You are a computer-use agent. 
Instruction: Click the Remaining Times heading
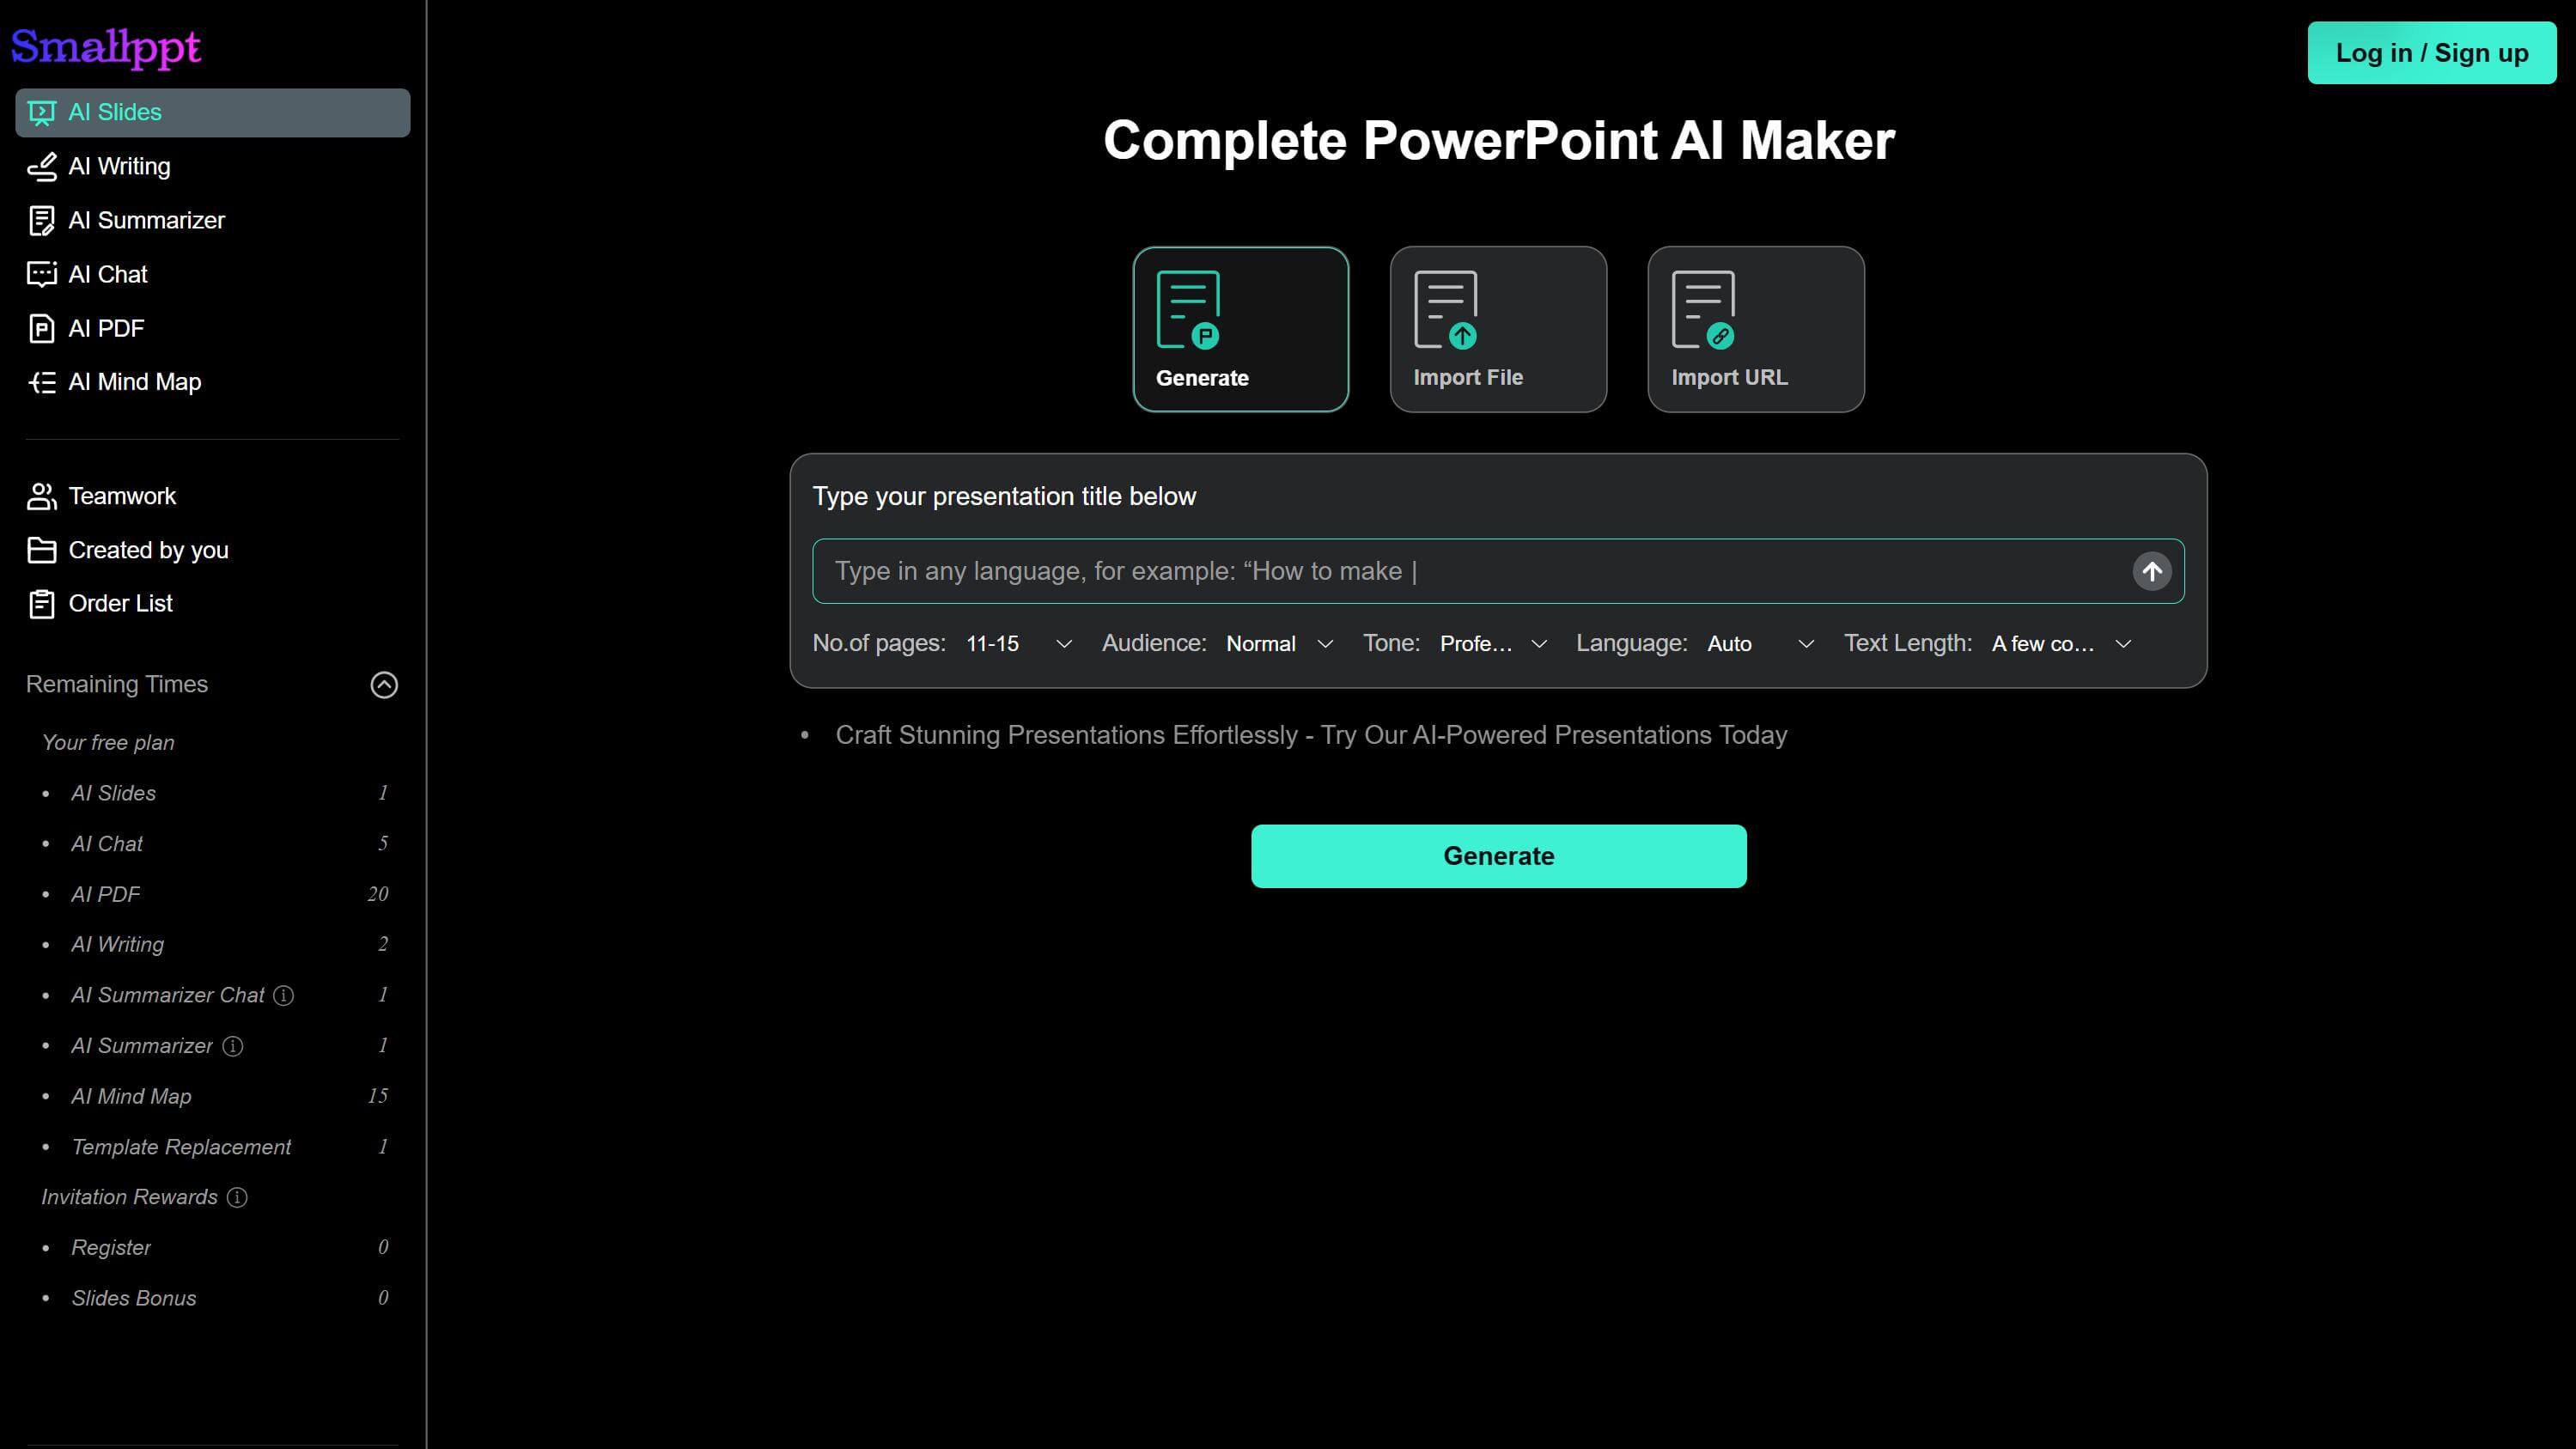pyautogui.click(x=117, y=685)
